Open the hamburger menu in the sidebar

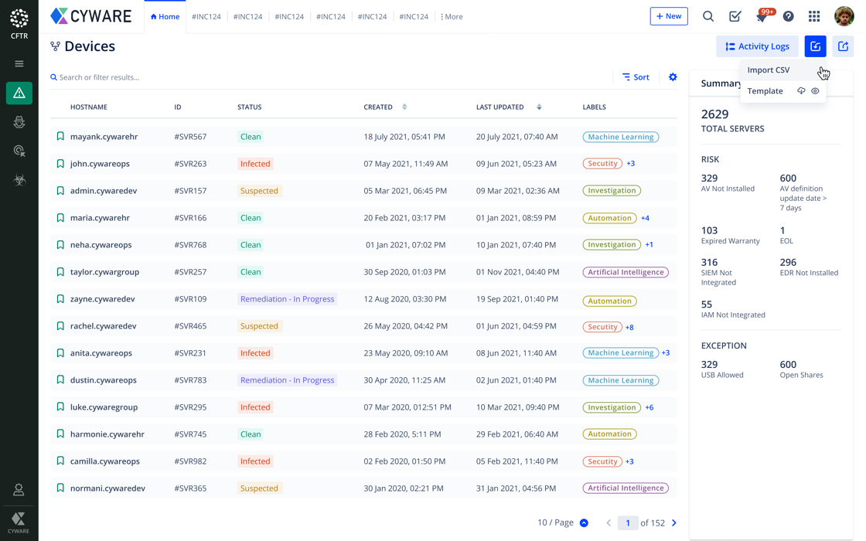pos(19,64)
